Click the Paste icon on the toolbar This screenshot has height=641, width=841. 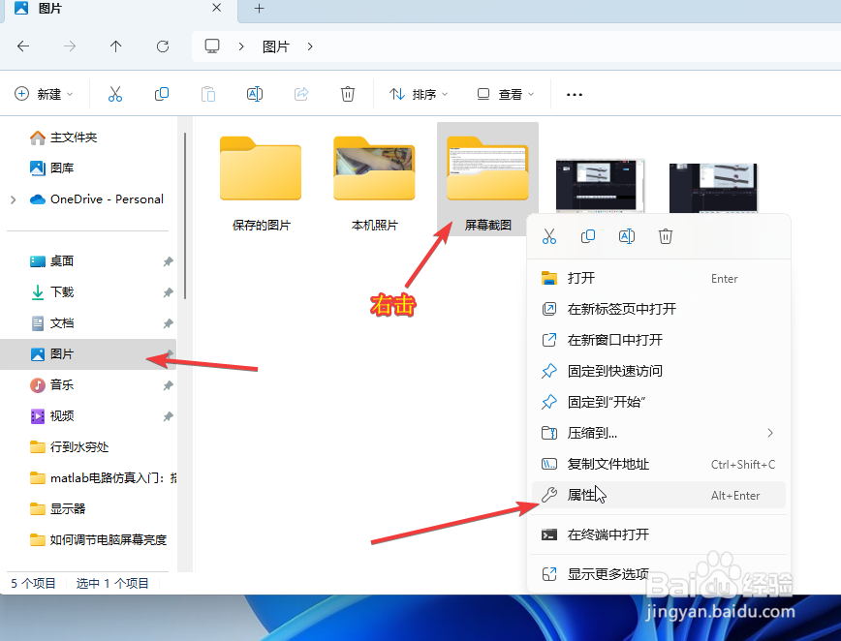(x=208, y=94)
